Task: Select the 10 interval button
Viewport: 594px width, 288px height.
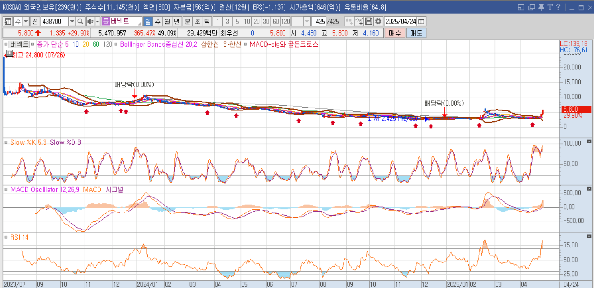Action: 247,22
